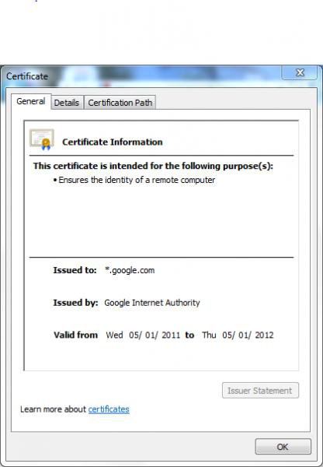This screenshot has width=323, height=467.
Task: Click the certificate purpose heading sentence
Action: click(x=153, y=167)
